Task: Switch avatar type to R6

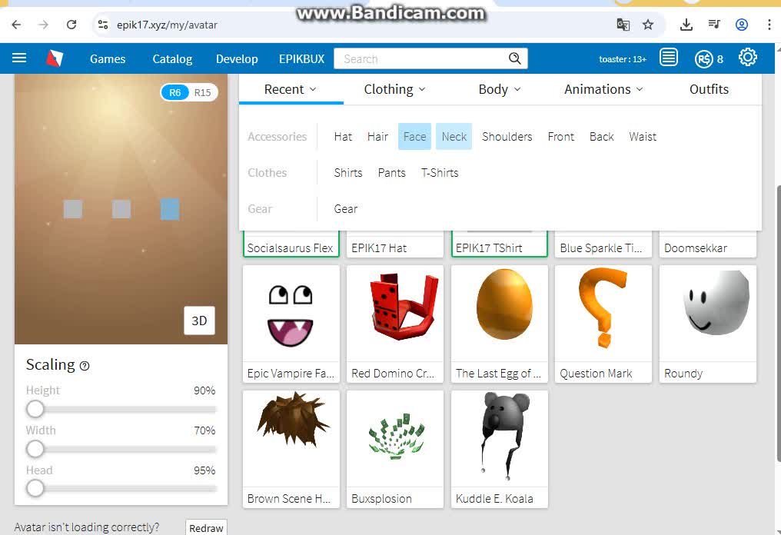Action: coord(175,92)
